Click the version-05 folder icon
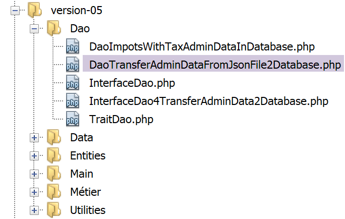This screenshot has height=219, width=345. pos(34,11)
